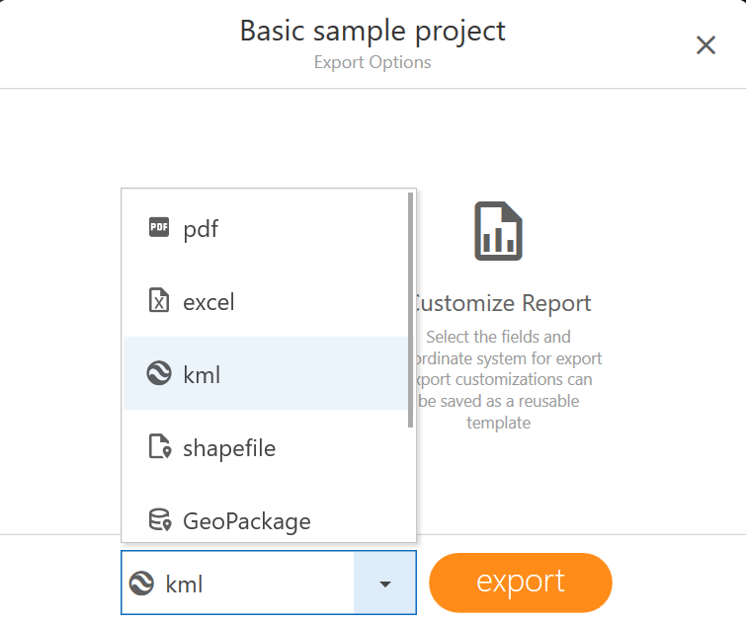Choose the pdf export format option
746x624 pixels.
click(201, 229)
